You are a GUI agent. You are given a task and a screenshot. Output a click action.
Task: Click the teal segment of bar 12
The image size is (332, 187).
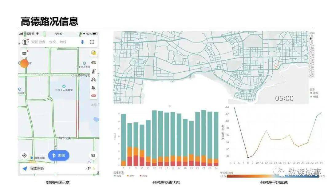coord(154,134)
